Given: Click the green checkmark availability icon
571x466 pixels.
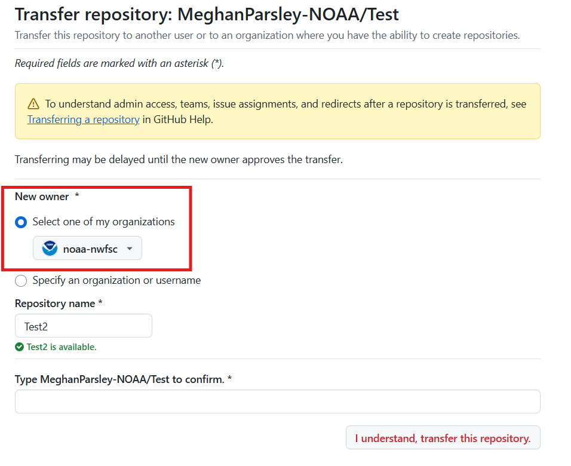Looking at the screenshot, I should click(x=19, y=347).
